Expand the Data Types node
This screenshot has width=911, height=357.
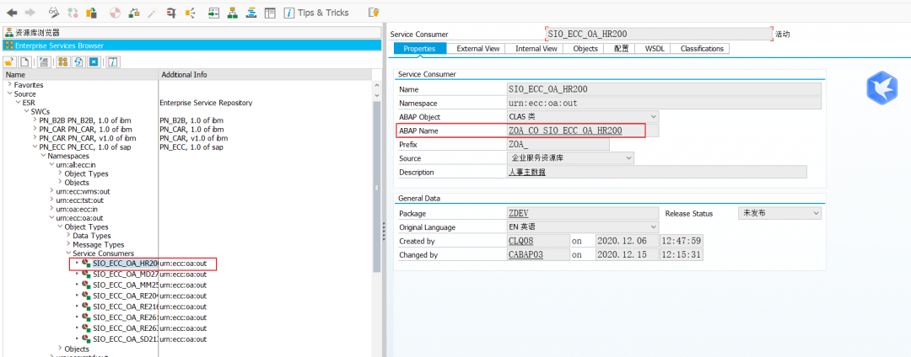[x=68, y=236]
